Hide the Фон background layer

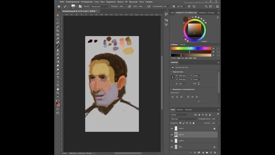click(x=172, y=147)
